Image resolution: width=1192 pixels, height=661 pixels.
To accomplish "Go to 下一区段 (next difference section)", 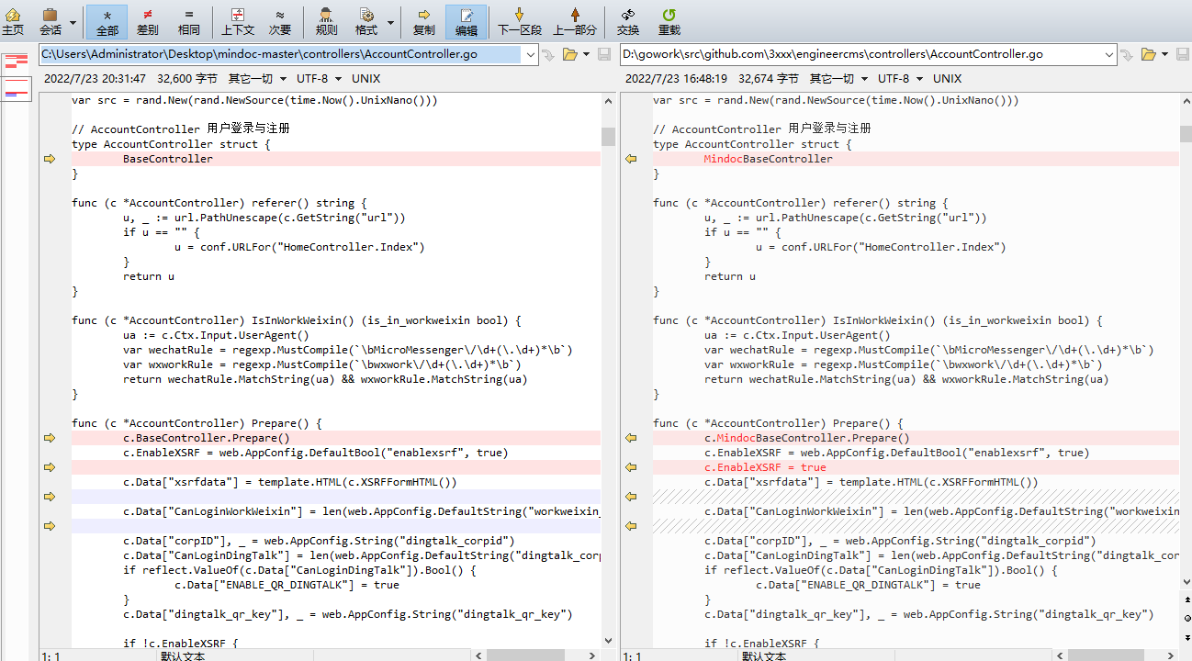I will click(x=520, y=21).
